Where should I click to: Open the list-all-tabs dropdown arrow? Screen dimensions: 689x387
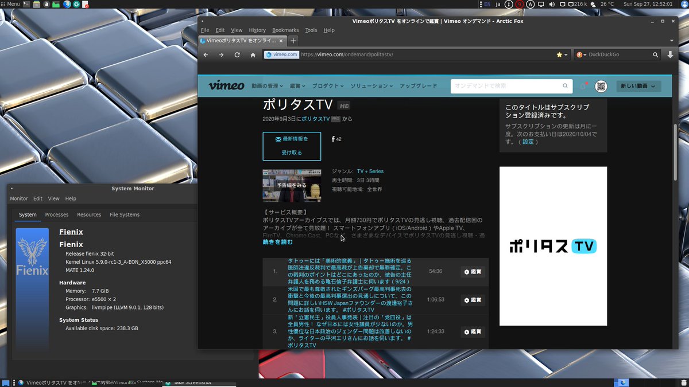[672, 41]
